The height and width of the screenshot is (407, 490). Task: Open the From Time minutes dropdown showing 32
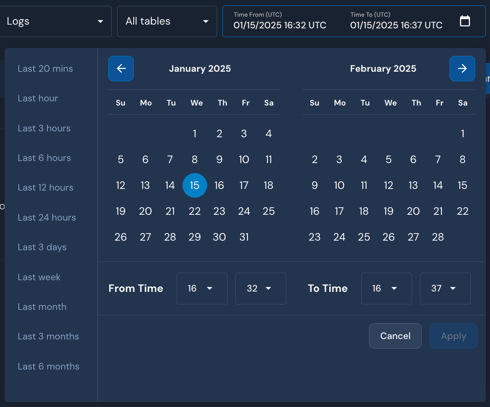(x=260, y=288)
